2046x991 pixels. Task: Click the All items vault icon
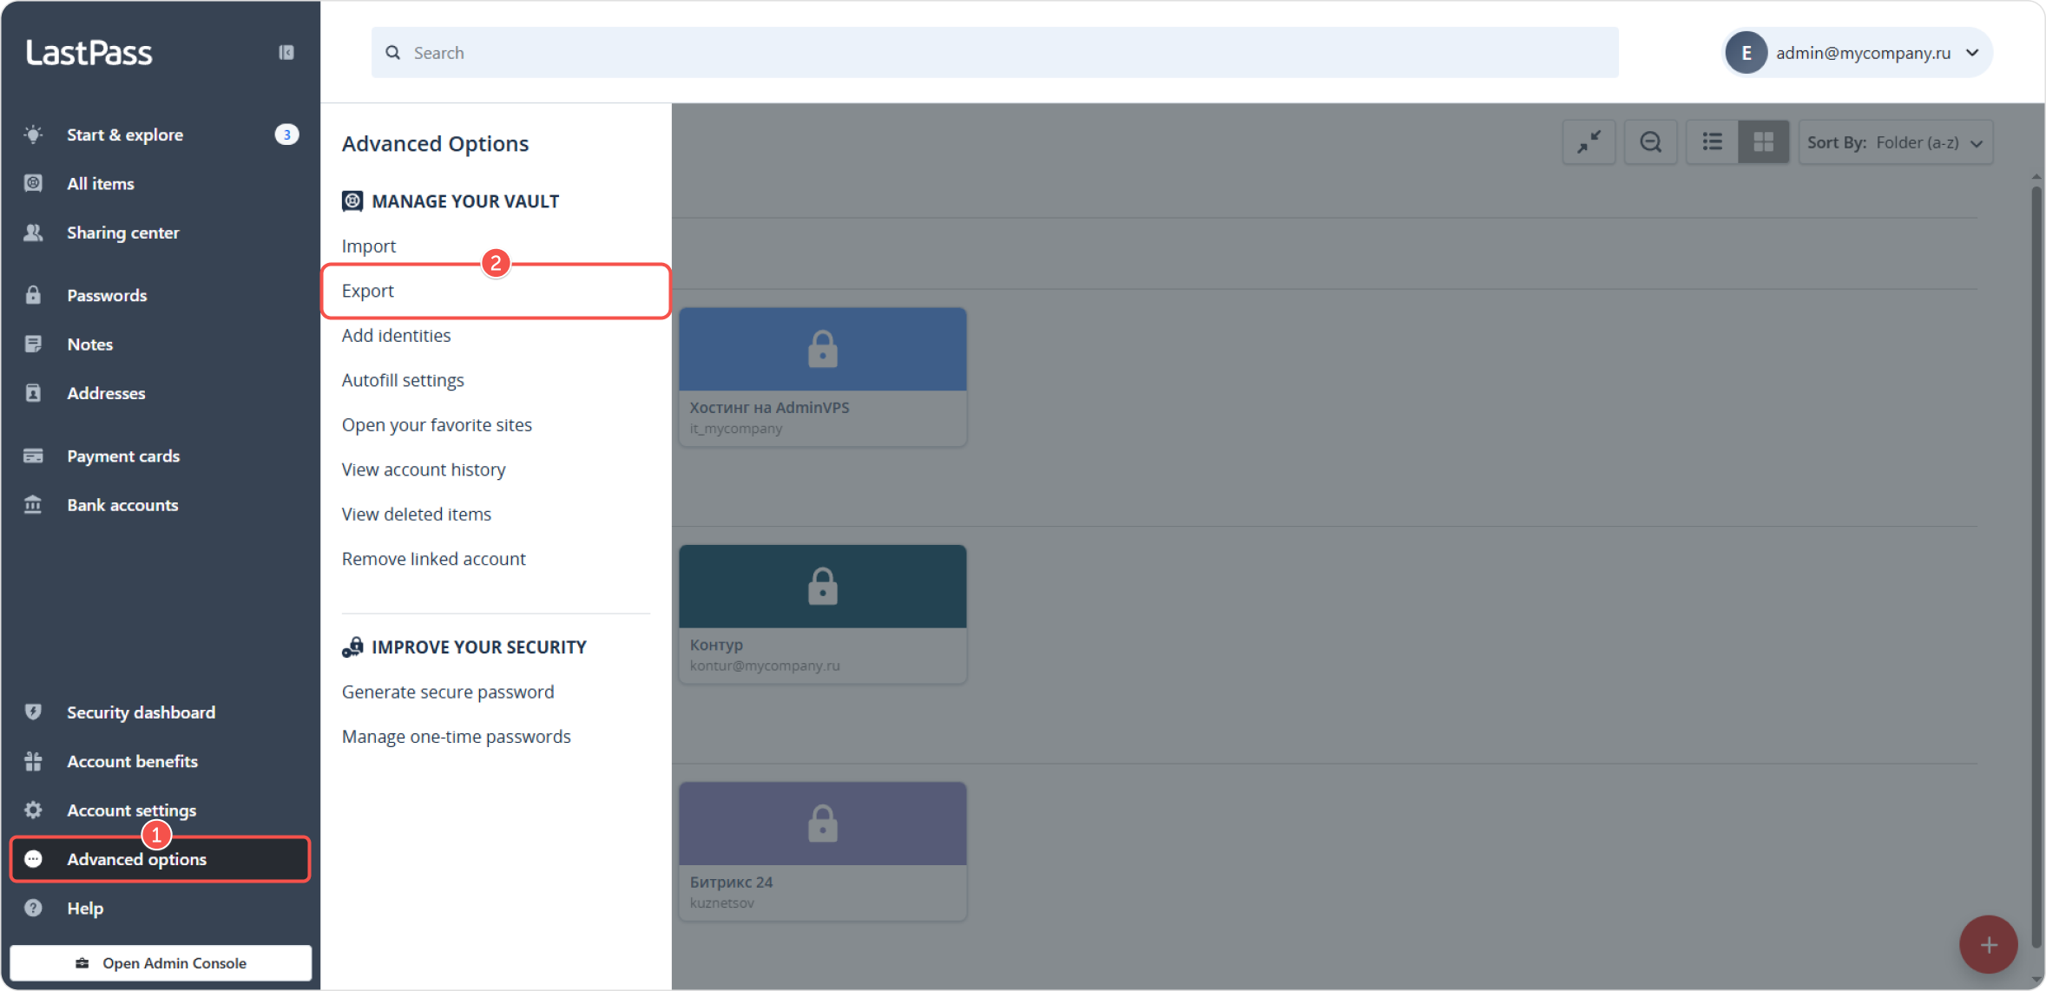(33, 183)
